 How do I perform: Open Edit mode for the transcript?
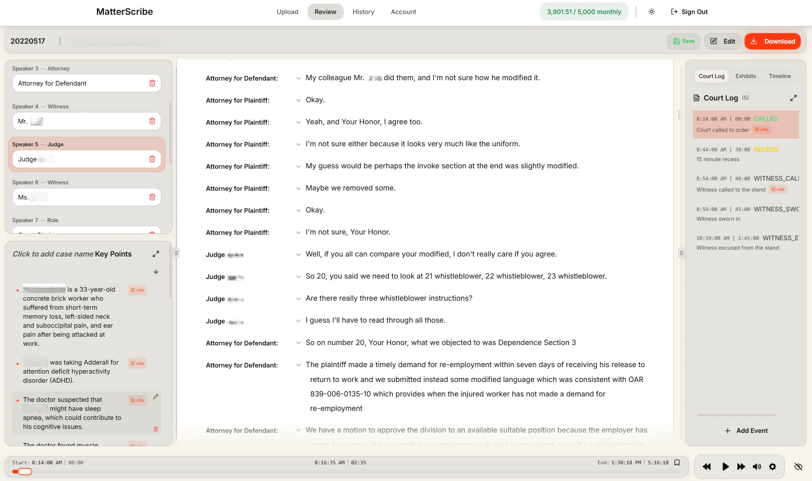pyautogui.click(x=722, y=41)
